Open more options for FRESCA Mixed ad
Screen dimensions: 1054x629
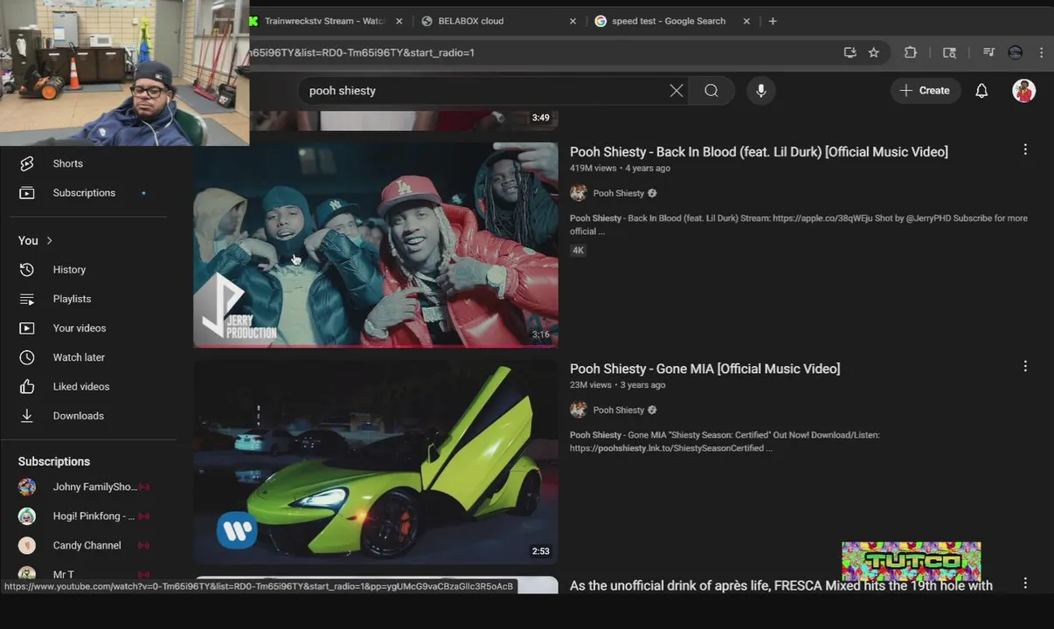tap(1025, 584)
